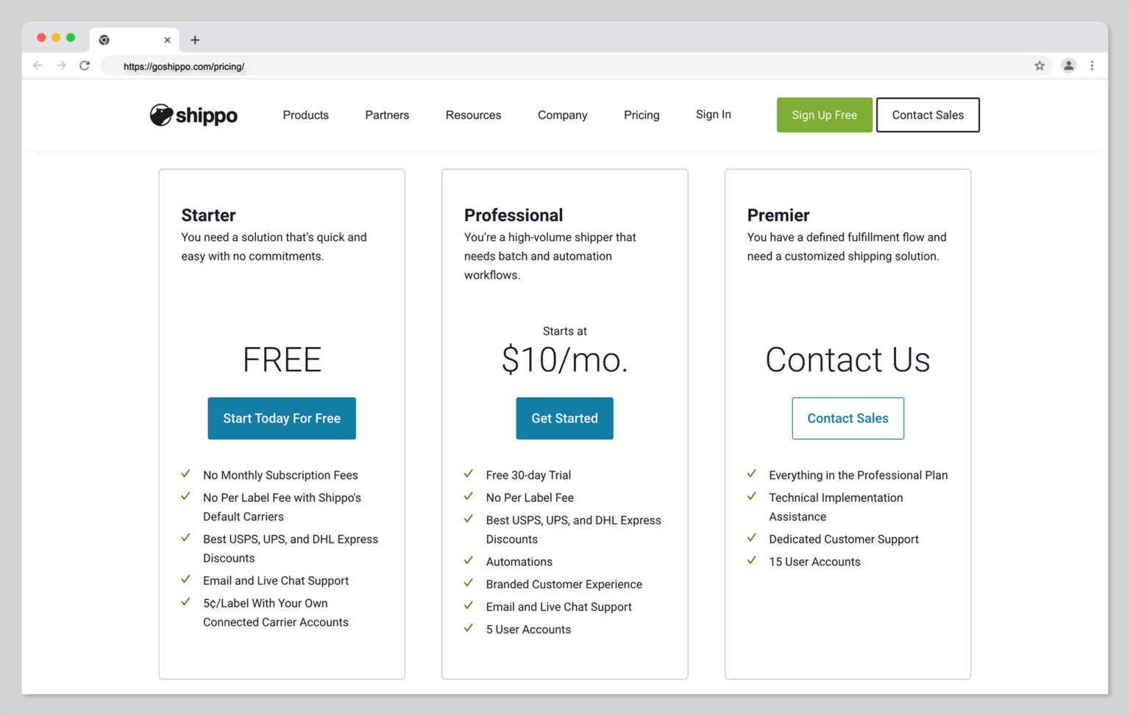Open a new browser tab
Screen dimensions: 1130x716
coord(195,40)
